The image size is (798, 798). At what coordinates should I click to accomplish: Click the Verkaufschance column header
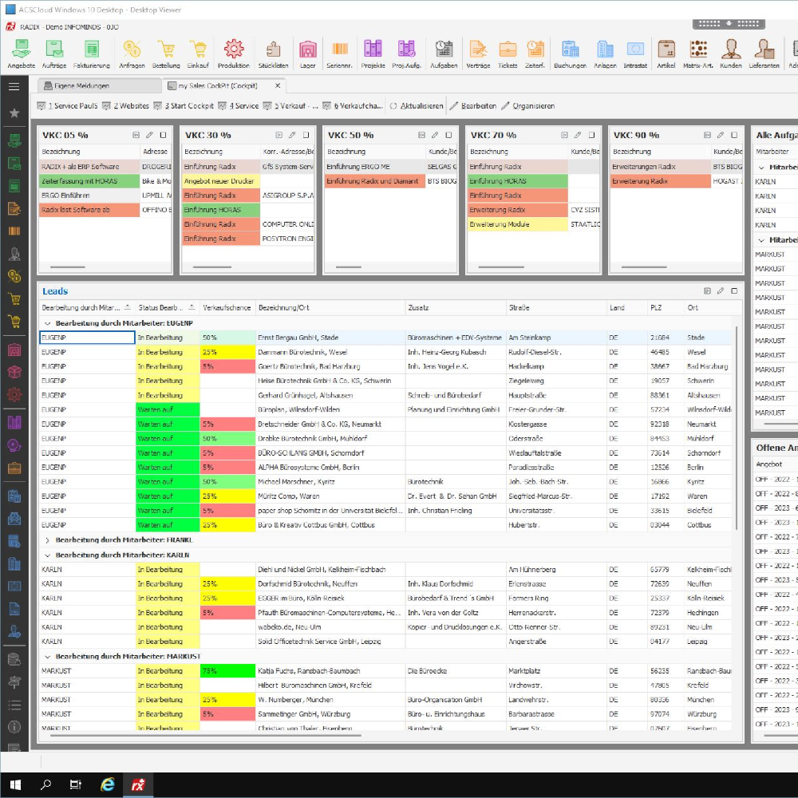pos(227,308)
